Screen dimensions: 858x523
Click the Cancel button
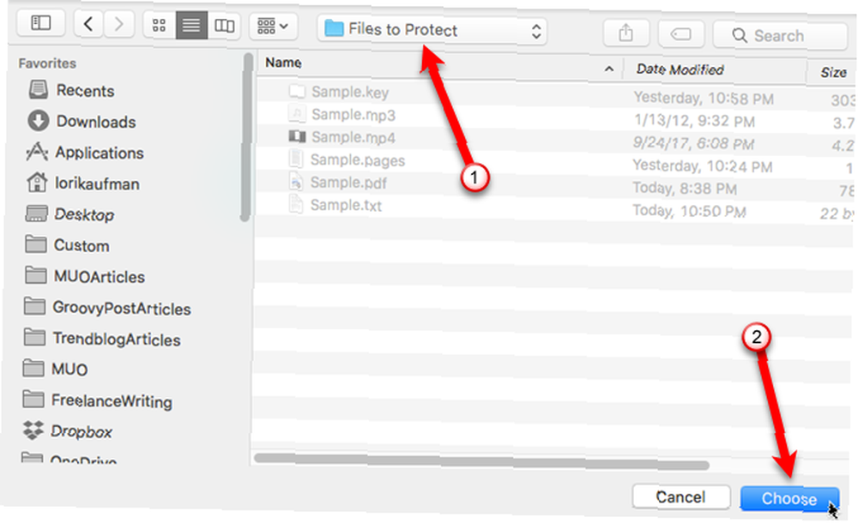pyautogui.click(x=680, y=496)
